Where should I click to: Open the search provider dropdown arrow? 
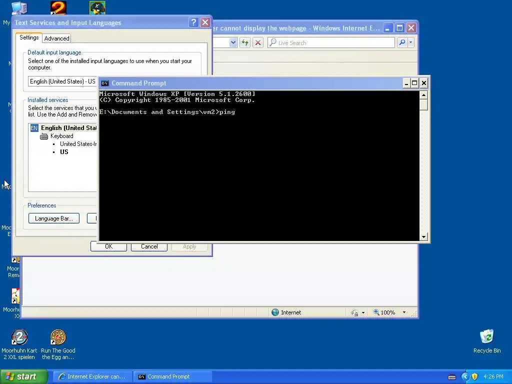(411, 42)
